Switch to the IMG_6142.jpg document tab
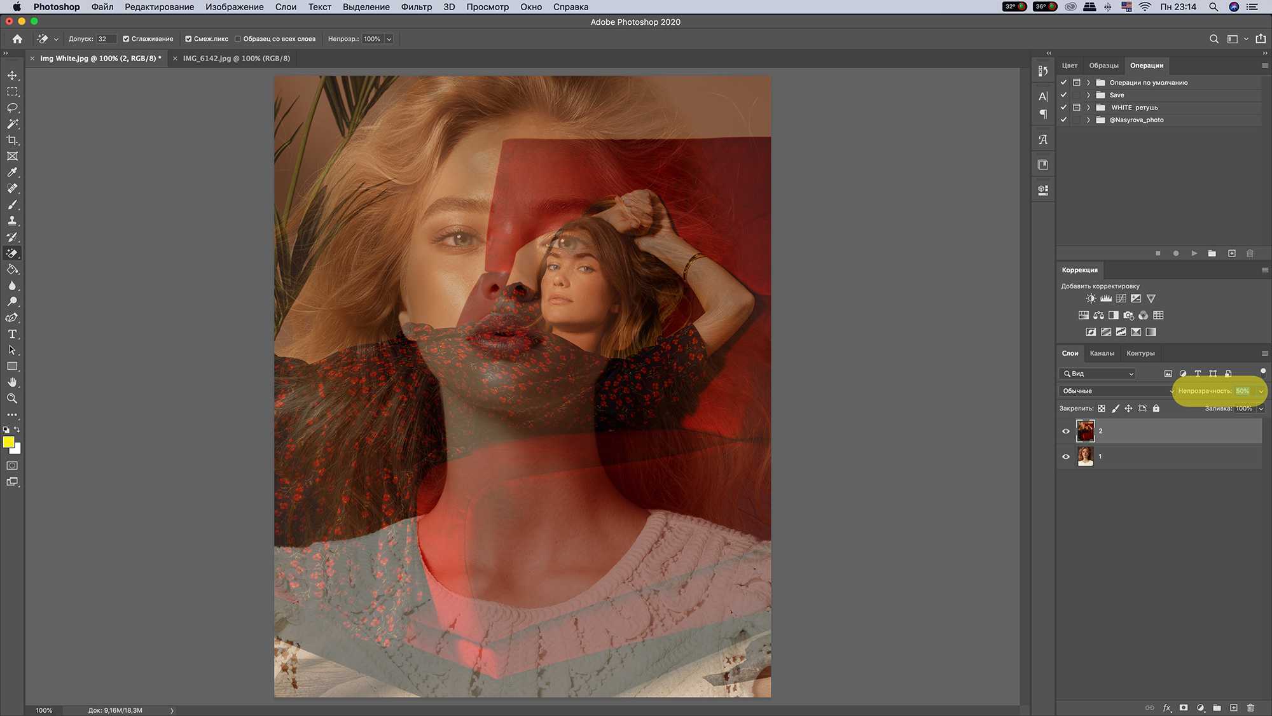Viewport: 1272px width, 716px height. (x=236, y=58)
